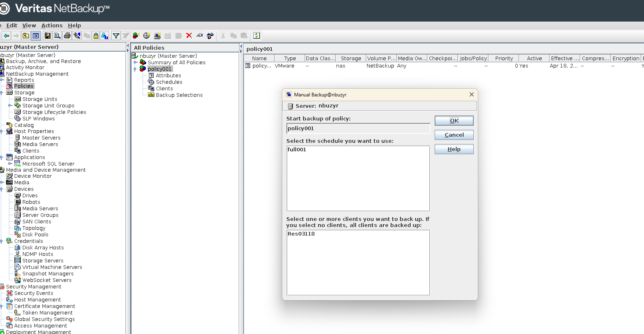Expand Summary of All Policies node
The width and height of the screenshot is (644, 334).
[135, 62]
